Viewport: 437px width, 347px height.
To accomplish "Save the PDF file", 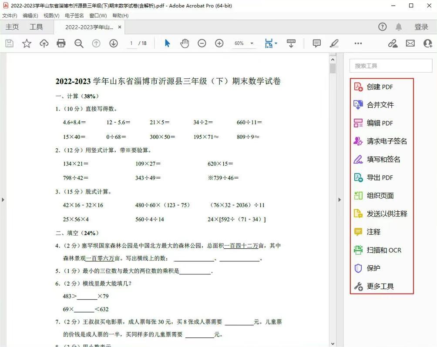I will [9, 43].
